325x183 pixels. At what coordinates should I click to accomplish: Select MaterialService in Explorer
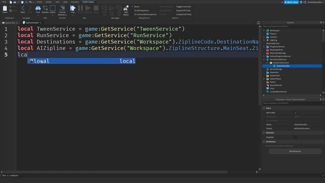coord(273,43)
